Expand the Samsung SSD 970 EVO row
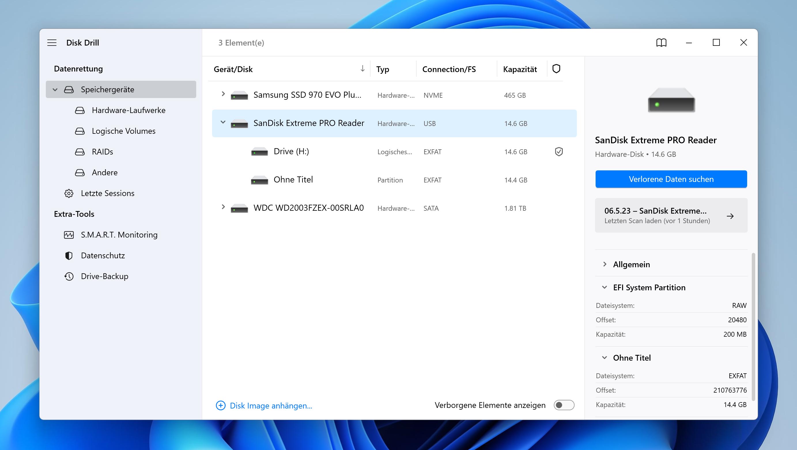Viewport: 797px width, 450px height. point(223,94)
